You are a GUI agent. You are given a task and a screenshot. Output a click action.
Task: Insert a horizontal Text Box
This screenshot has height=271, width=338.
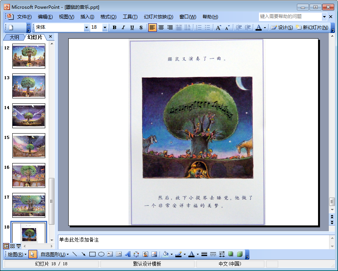click(110, 255)
